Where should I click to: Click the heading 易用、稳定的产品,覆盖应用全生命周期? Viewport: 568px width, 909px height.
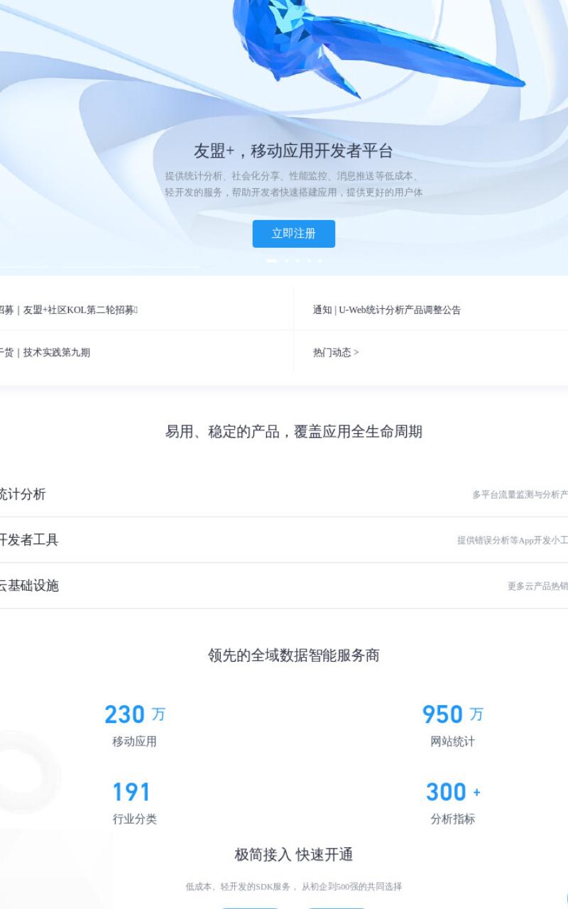coord(294,431)
